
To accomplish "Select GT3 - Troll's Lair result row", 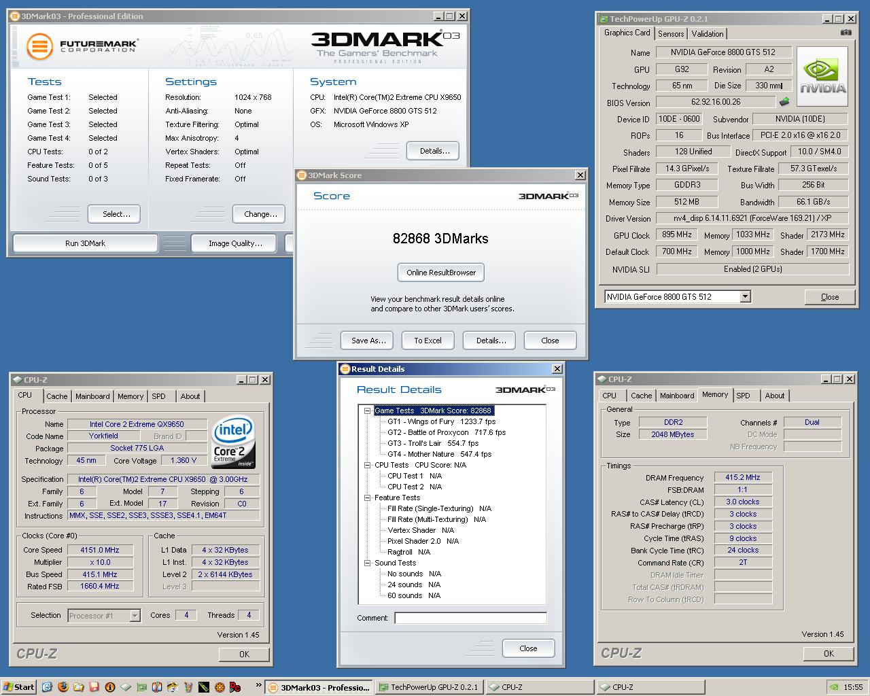I will (433, 443).
